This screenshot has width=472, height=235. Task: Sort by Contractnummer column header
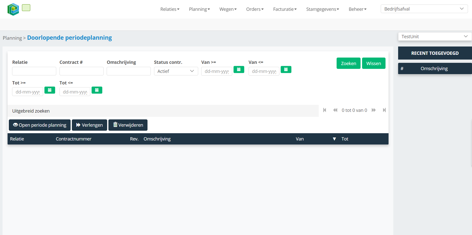coord(74,139)
